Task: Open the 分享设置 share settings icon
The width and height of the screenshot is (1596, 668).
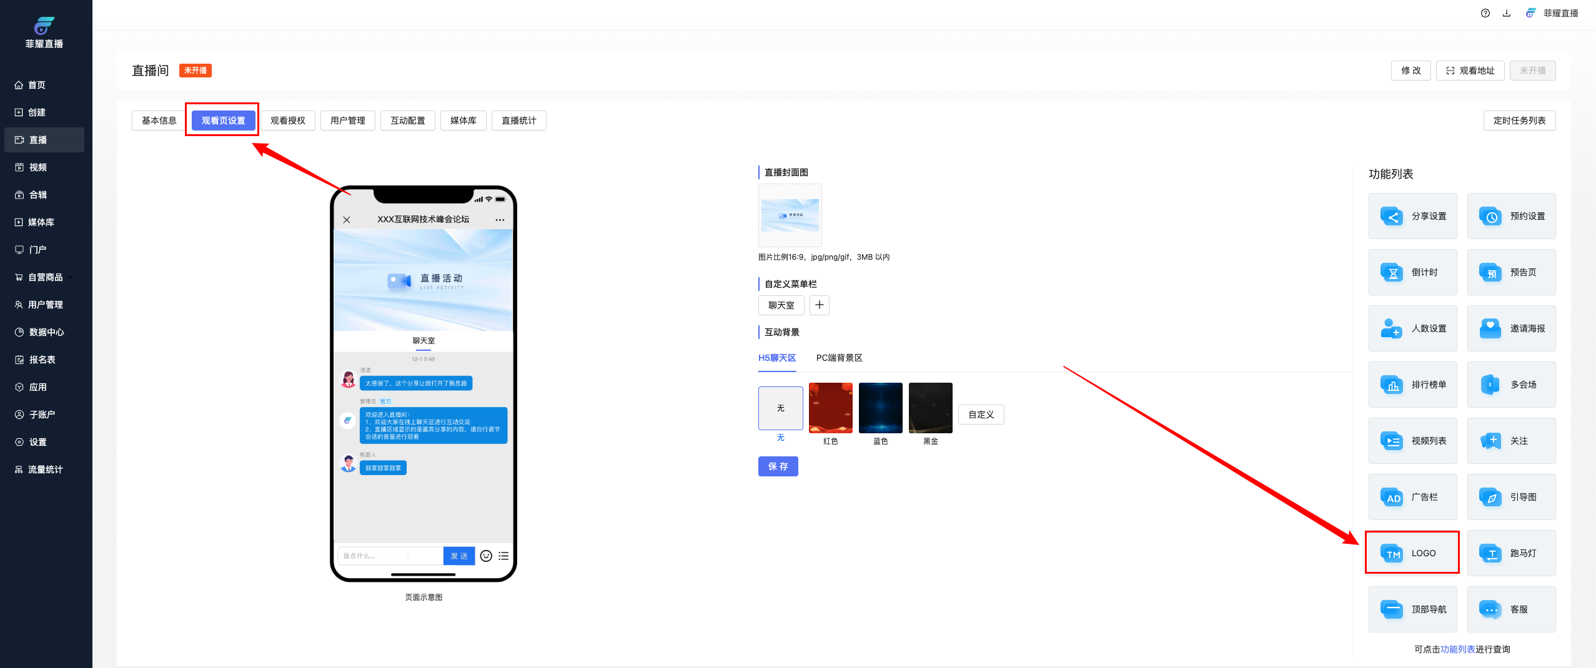Action: point(1392,217)
